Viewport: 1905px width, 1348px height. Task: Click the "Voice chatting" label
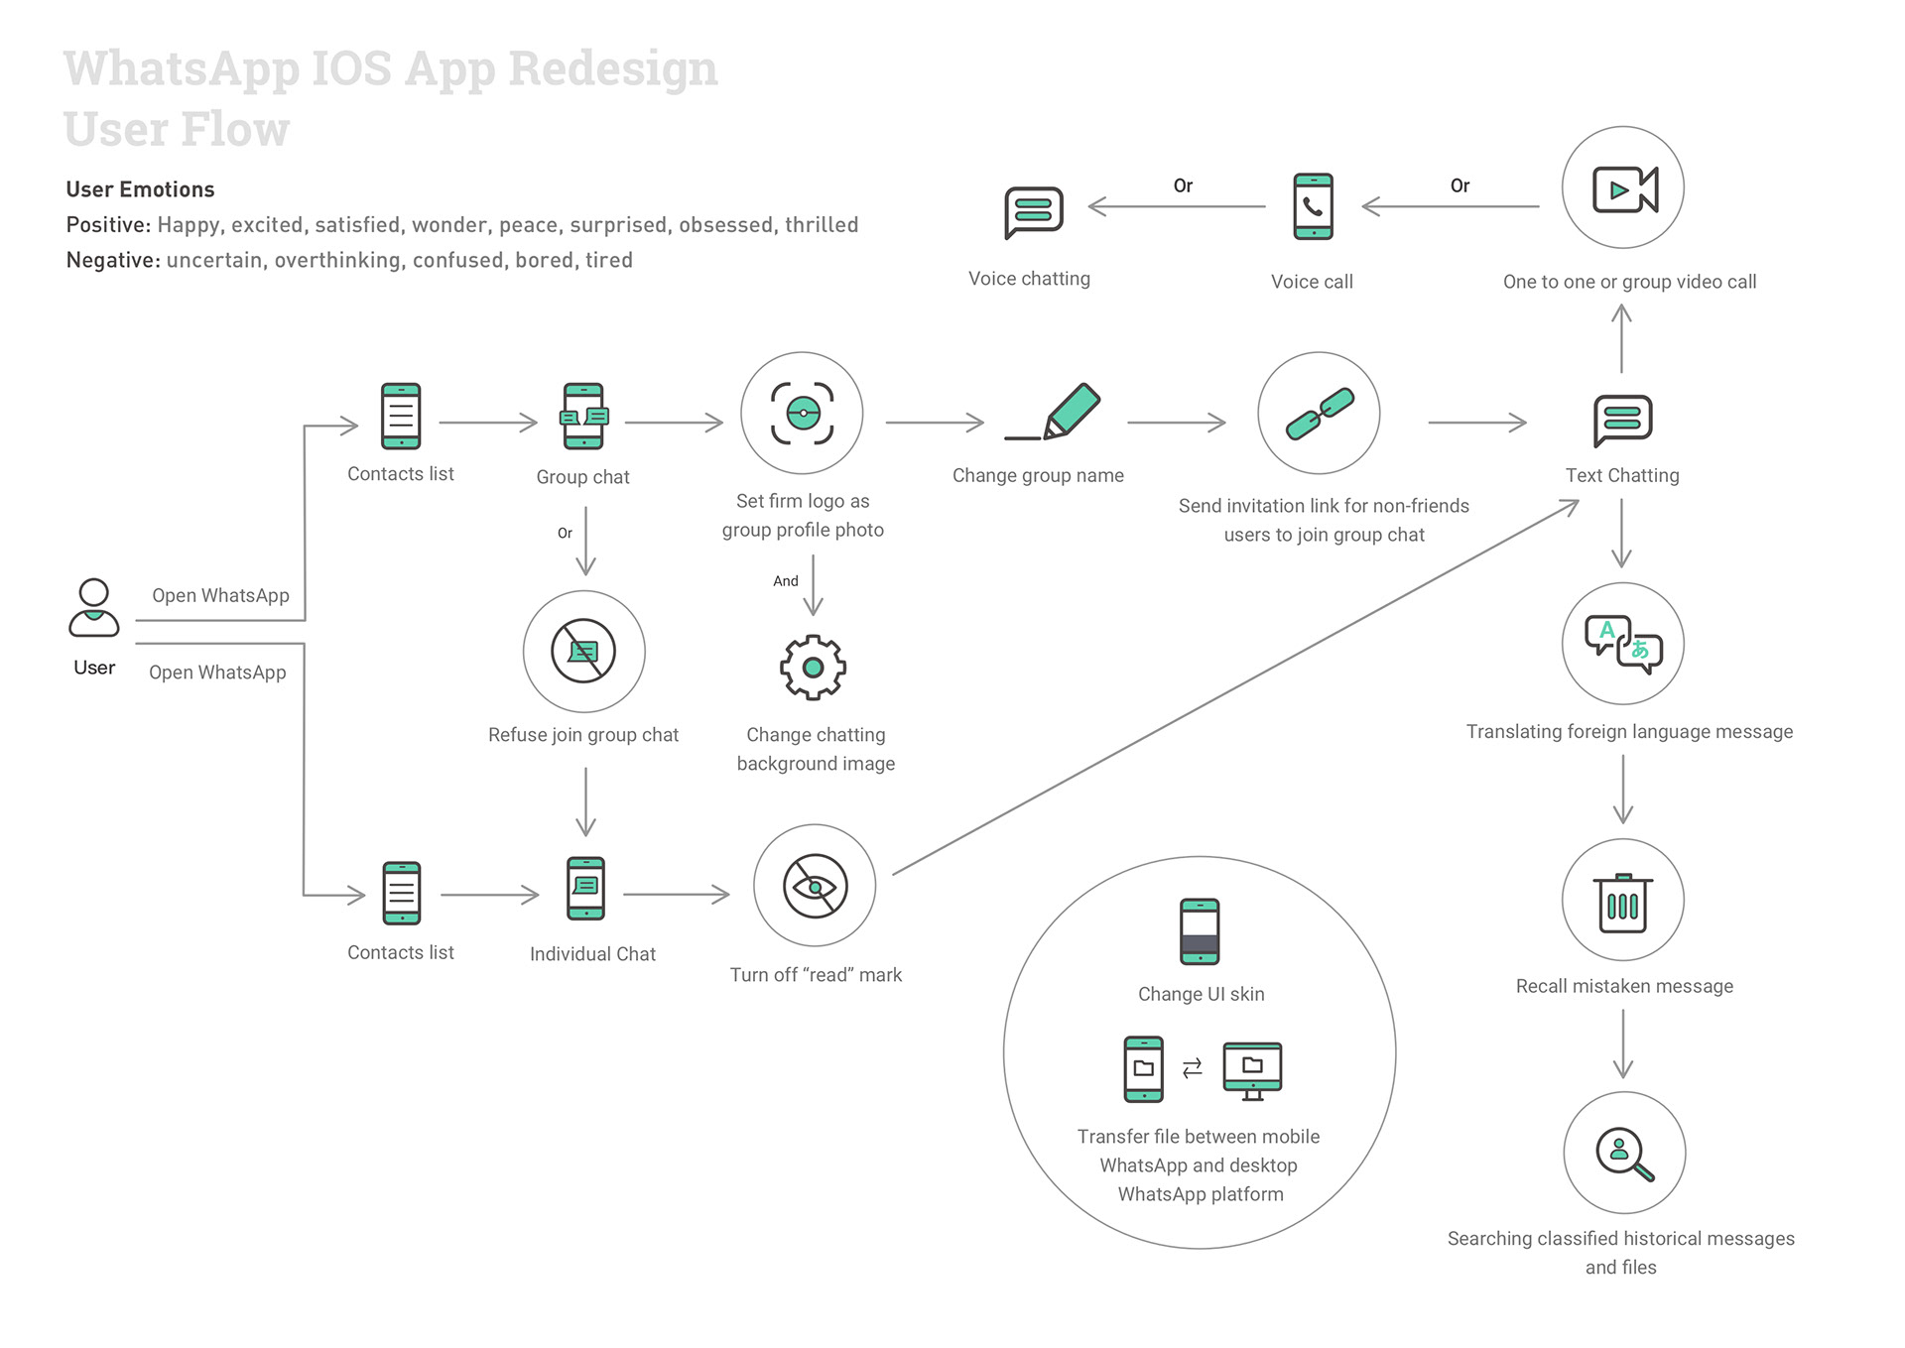tap(1029, 279)
